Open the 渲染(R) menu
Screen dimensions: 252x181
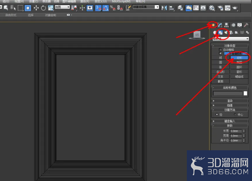point(85,1)
